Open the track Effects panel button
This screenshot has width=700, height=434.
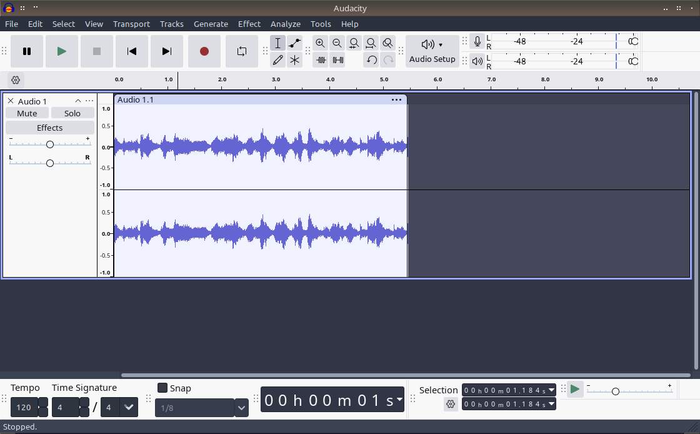click(49, 128)
